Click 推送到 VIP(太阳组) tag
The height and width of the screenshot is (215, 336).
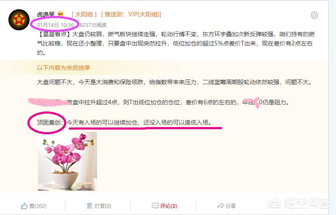[x=131, y=14]
